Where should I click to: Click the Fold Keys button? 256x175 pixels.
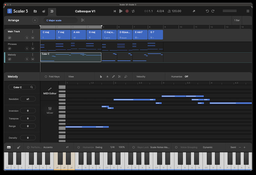tap(52, 76)
